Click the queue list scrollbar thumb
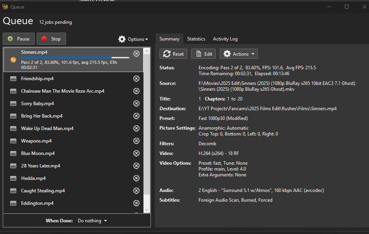The width and height of the screenshot is (369, 234). coord(147,125)
